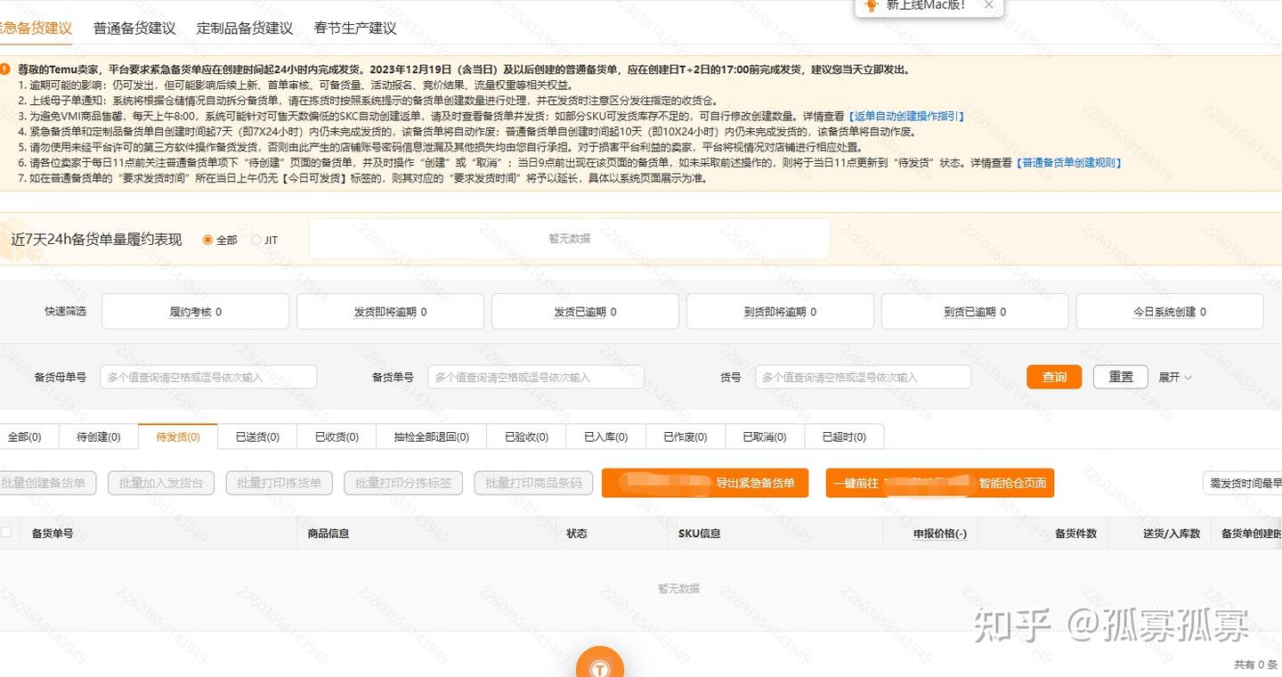Click the 导出紧急备货单 export button
Screen dimensions: 1282x677
pyautogui.click(x=705, y=483)
